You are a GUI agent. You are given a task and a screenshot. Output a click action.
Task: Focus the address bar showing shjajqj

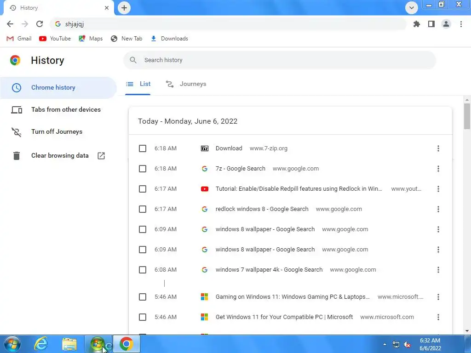[x=228, y=24]
